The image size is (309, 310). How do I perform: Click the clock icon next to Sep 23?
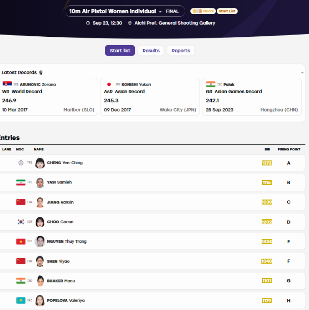click(88, 23)
